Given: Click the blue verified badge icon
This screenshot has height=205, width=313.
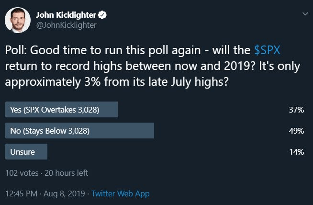Looking at the screenshot, I should pyautogui.click(x=102, y=15).
